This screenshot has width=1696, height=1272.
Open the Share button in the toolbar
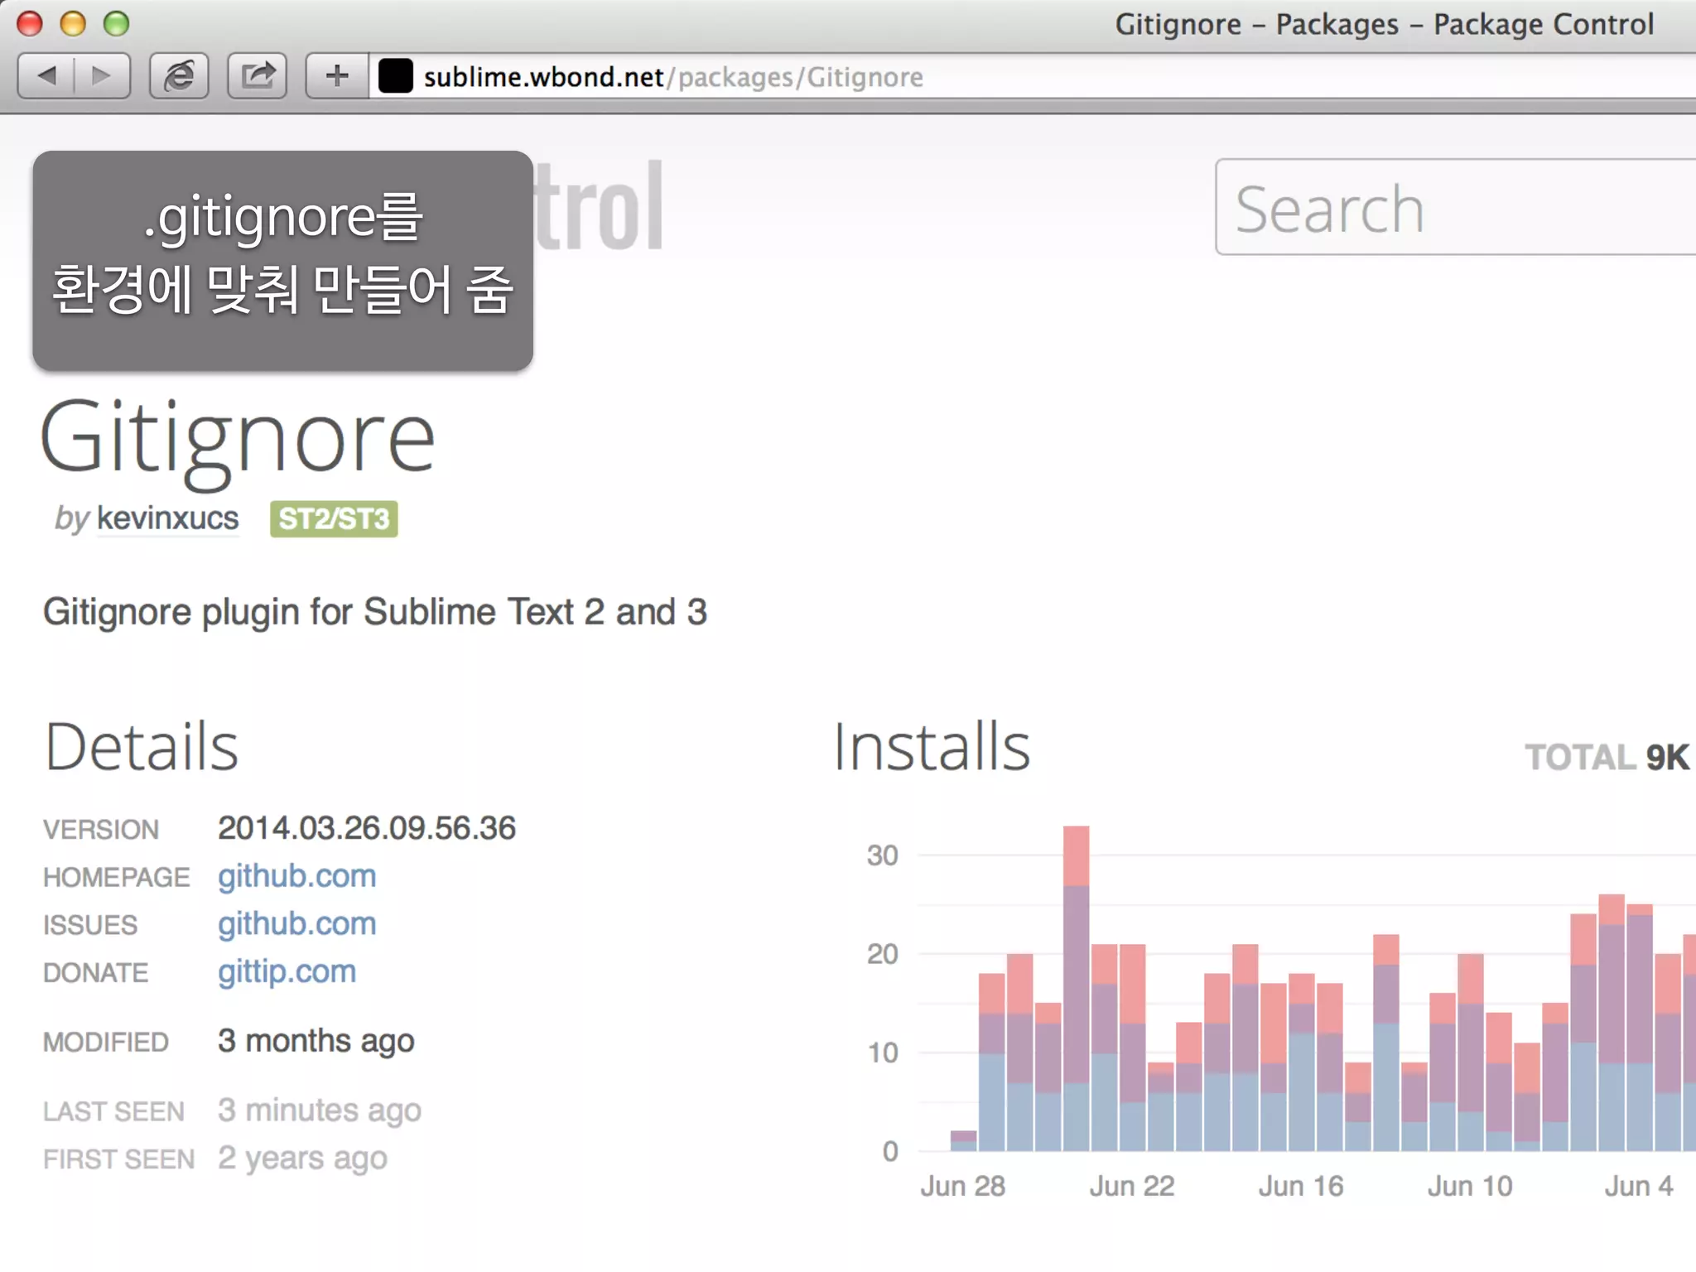pos(258,76)
